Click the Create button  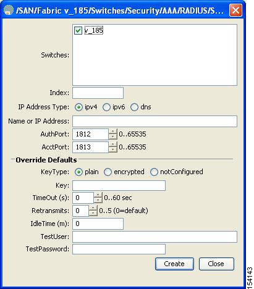(174, 264)
